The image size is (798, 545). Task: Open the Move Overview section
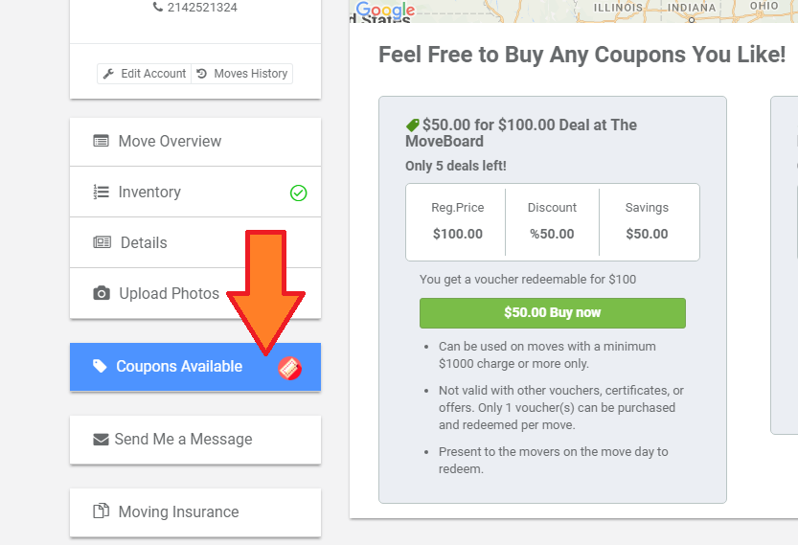coord(195,142)
